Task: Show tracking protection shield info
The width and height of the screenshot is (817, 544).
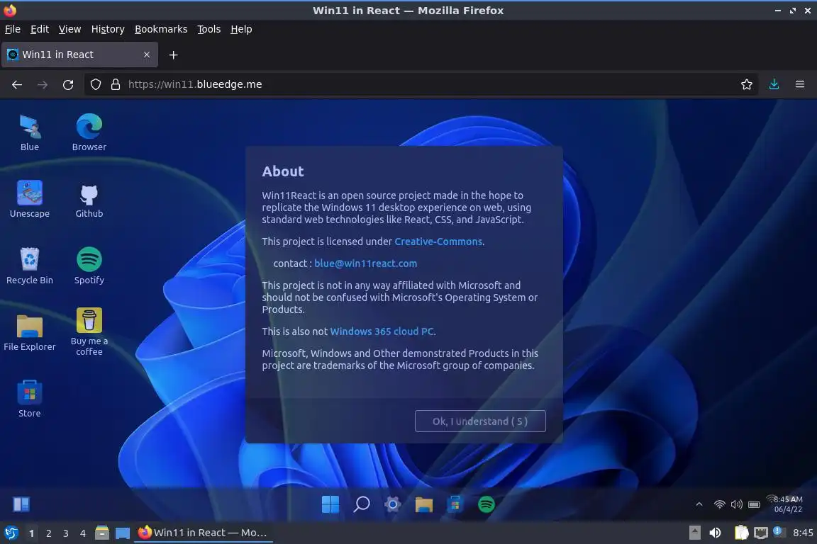Action: point(95,84)
